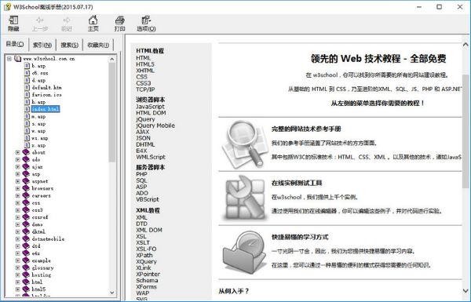Select the e4x folder label

(x=36, y=253)
